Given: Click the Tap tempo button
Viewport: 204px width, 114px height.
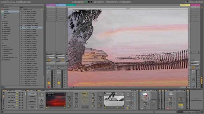Looking at the screenshot, I should tap(6, 2).
